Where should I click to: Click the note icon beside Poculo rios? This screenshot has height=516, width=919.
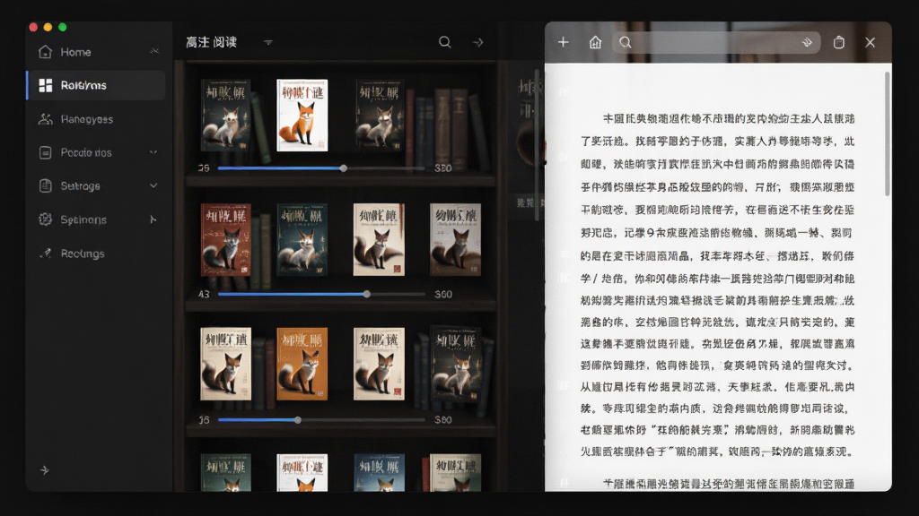coord(45,152)
